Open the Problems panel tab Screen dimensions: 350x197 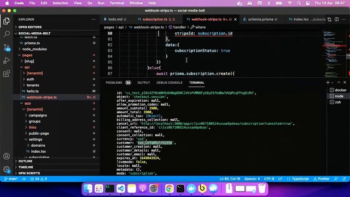point(118,83)
